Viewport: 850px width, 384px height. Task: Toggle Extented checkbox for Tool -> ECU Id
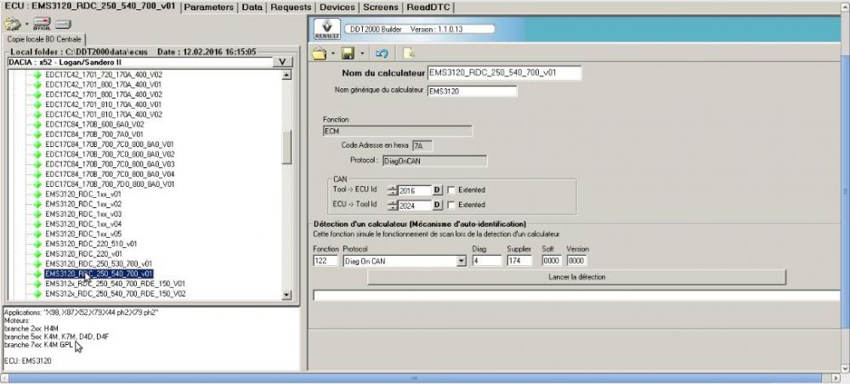tap(450, 190)
